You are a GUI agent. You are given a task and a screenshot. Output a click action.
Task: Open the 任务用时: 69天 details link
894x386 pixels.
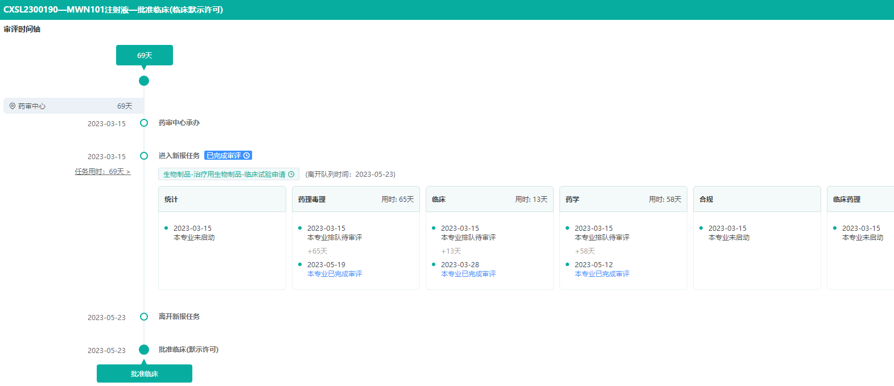coord(102,172)
